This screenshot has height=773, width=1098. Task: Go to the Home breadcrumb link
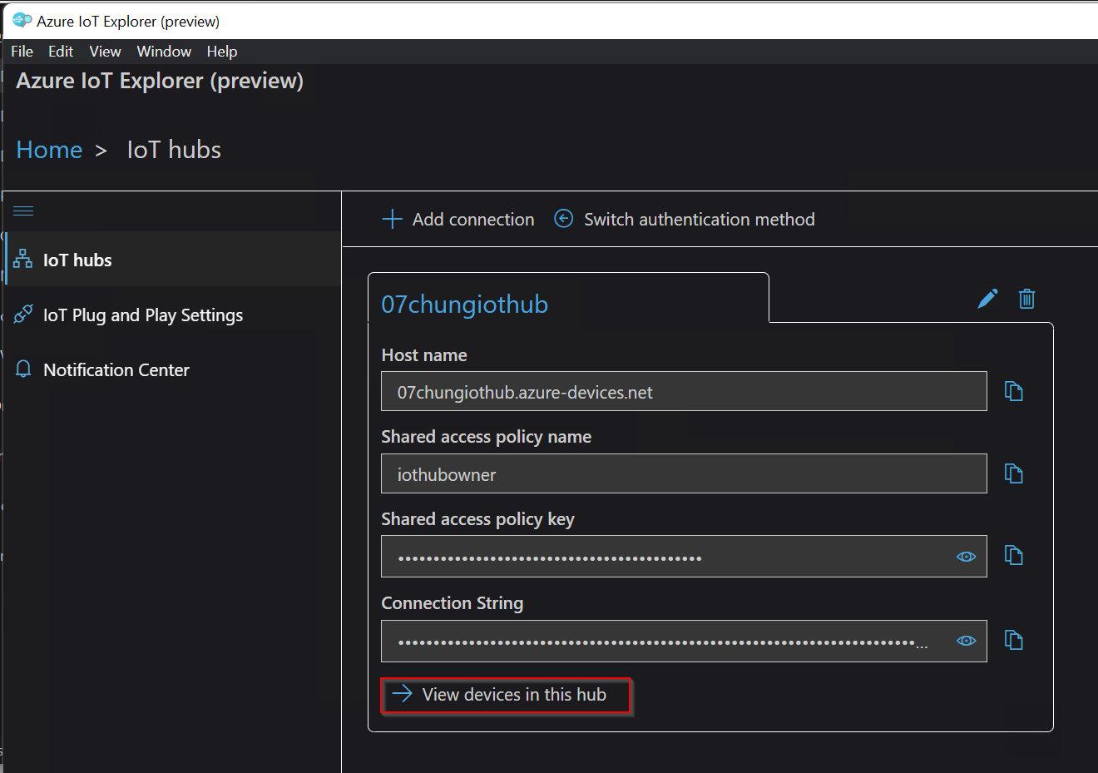[49, 150]
